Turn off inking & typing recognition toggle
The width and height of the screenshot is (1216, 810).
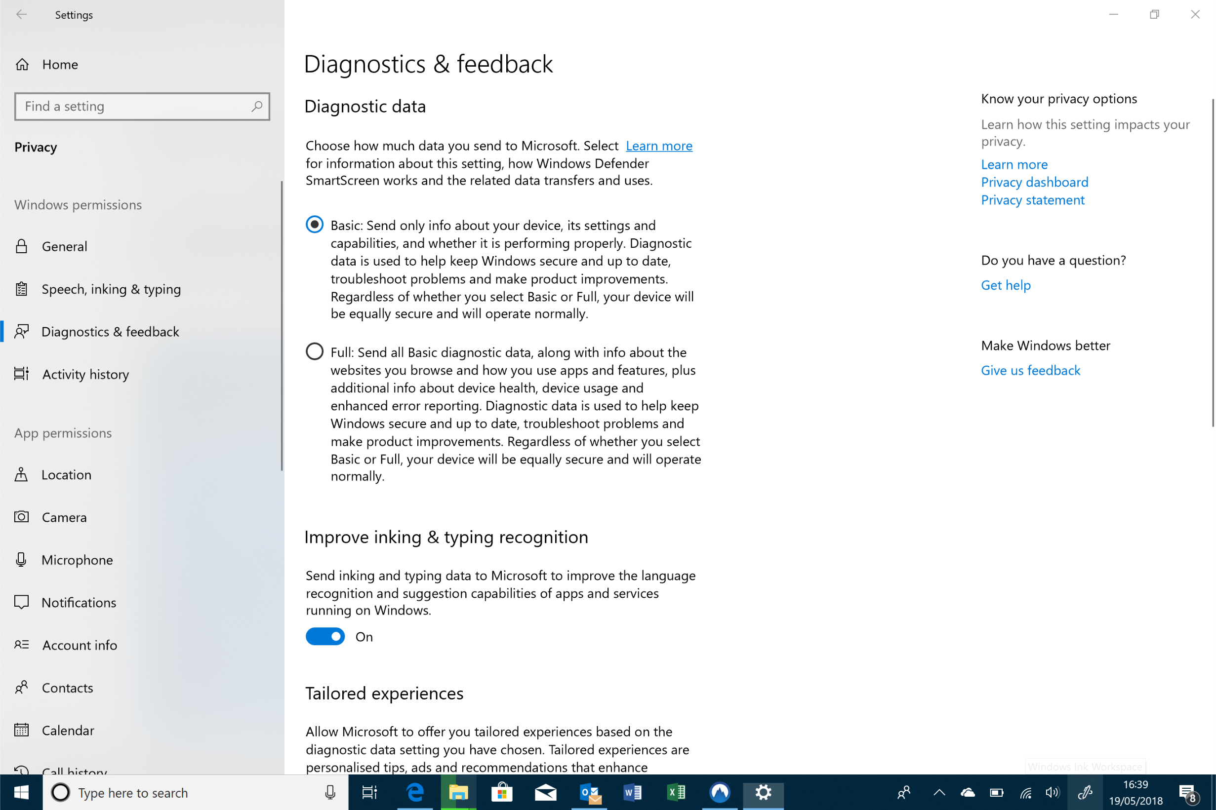point(325,636)
